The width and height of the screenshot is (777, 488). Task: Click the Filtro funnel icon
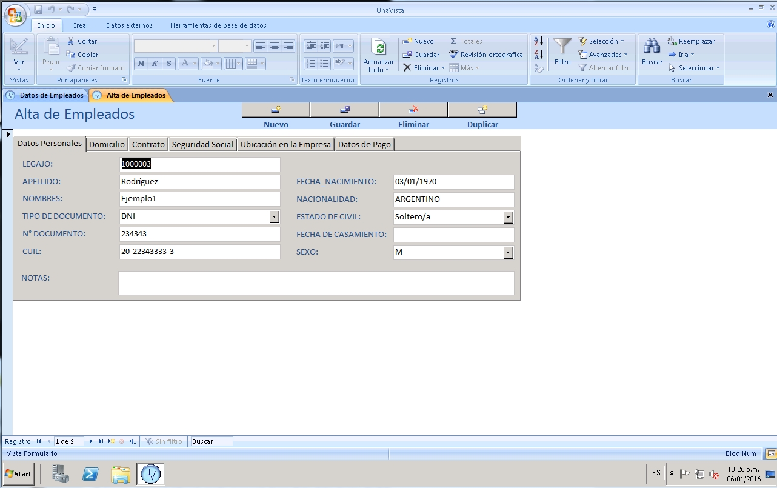click(x=562, y=47)
